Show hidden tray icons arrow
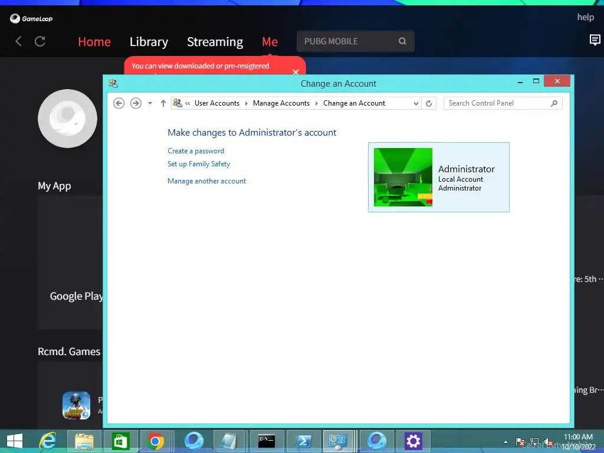 (505, 442)
